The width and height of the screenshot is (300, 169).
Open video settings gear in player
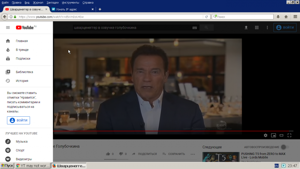click(x=265, y=135)
